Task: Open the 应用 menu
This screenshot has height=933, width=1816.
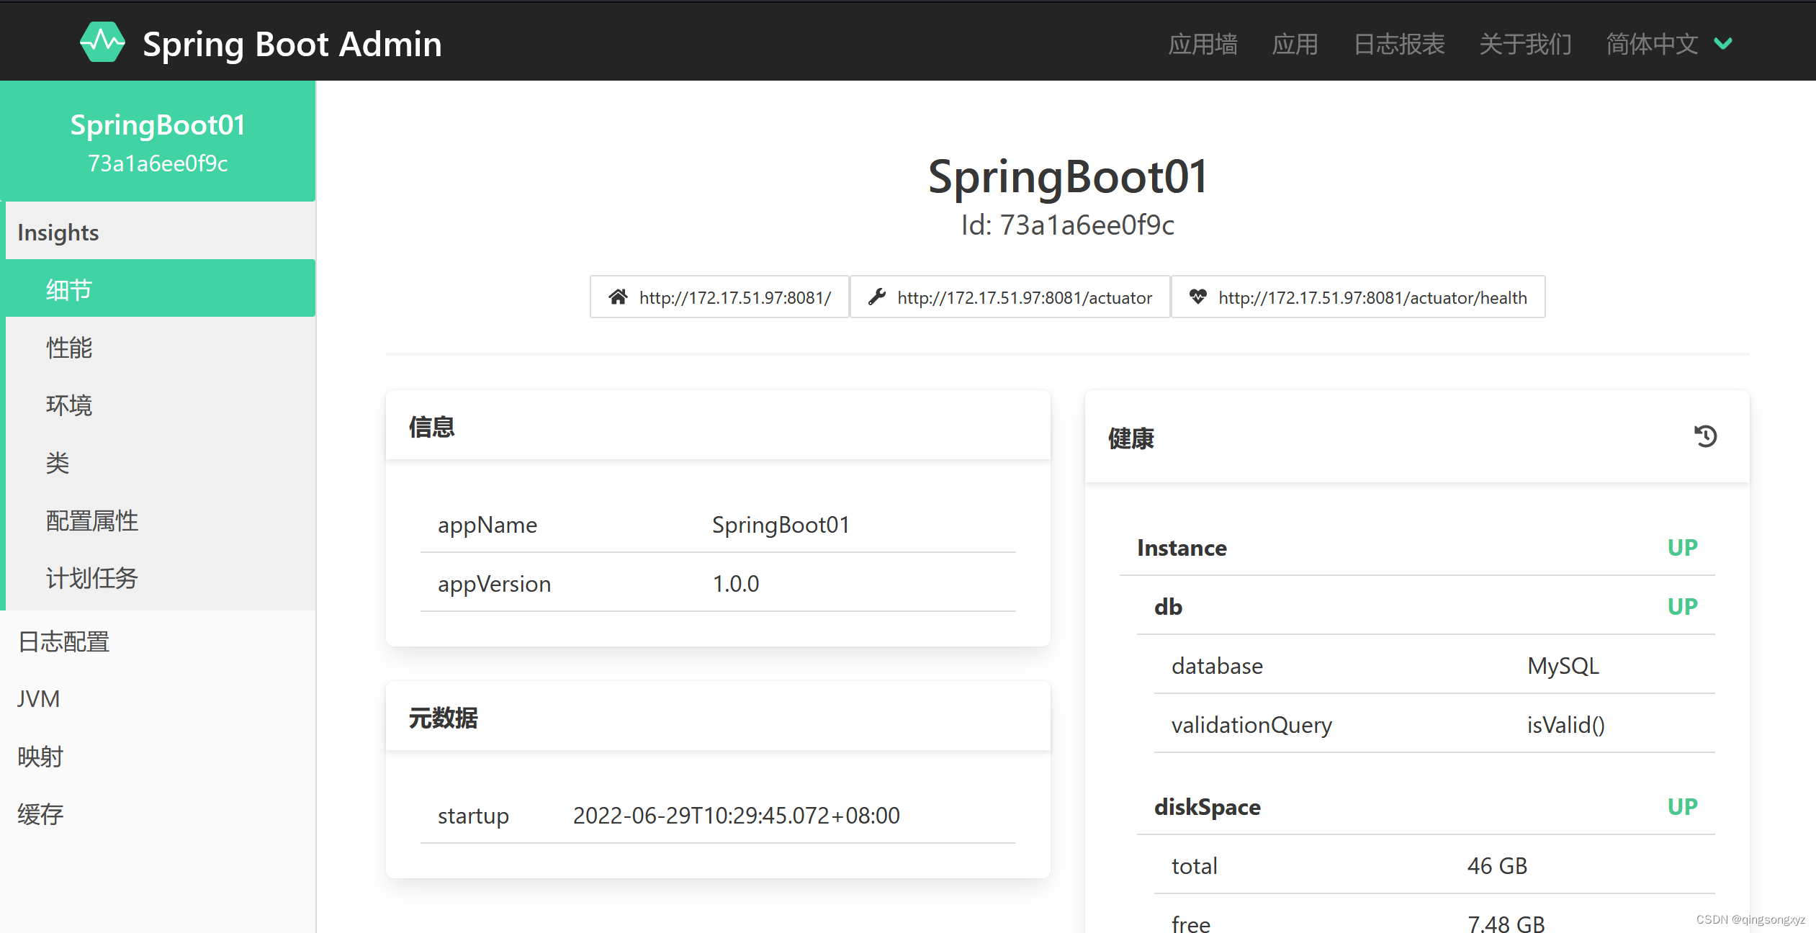Action: [x=1295, y=44]
